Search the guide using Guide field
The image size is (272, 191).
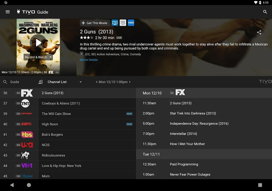(15, 82)
